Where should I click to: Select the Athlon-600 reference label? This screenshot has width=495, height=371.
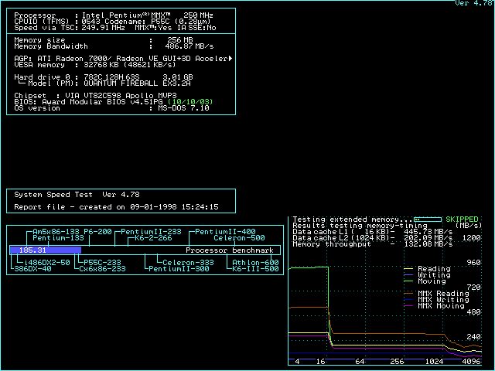point(255,263)
